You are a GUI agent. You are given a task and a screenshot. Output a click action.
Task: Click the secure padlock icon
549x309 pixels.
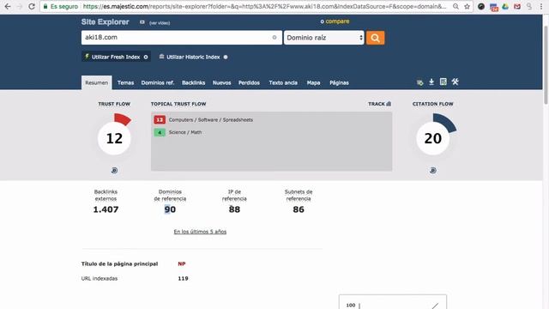[x=45, y=6]
